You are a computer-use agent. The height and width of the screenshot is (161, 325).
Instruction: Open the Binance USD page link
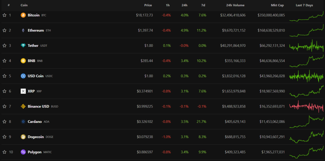pyautogui.click(x=38, y=106)
